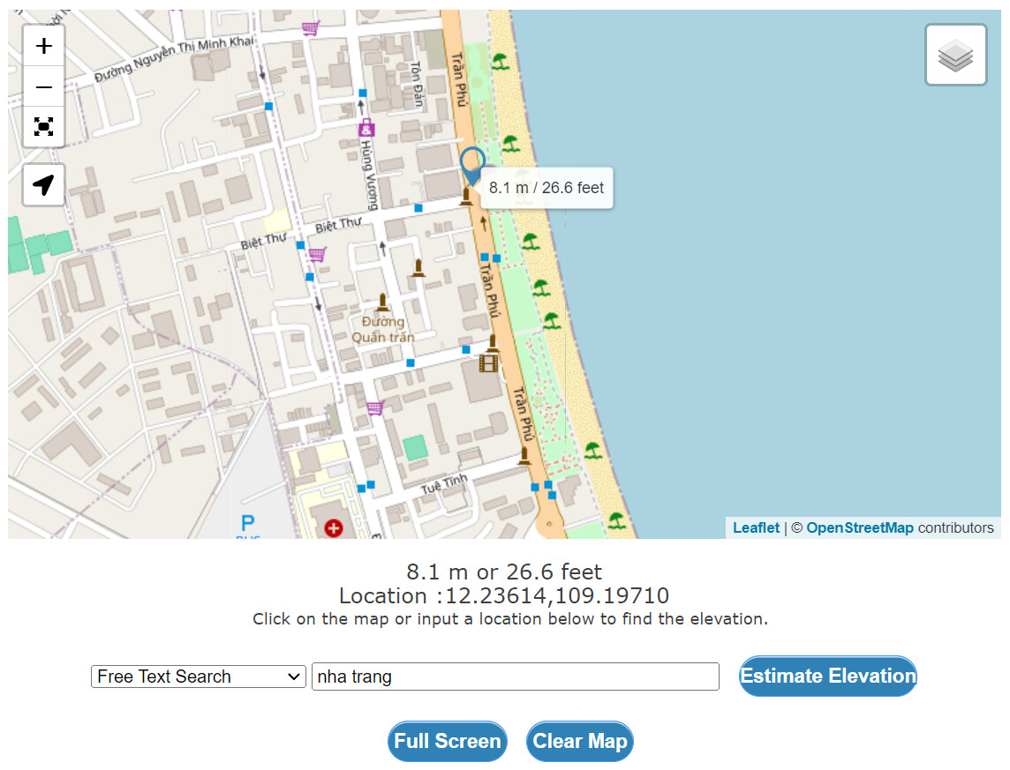Viewport: 1010px width, 770px height.
Task: Click the Clear Map button
Action: coord(579,741)
